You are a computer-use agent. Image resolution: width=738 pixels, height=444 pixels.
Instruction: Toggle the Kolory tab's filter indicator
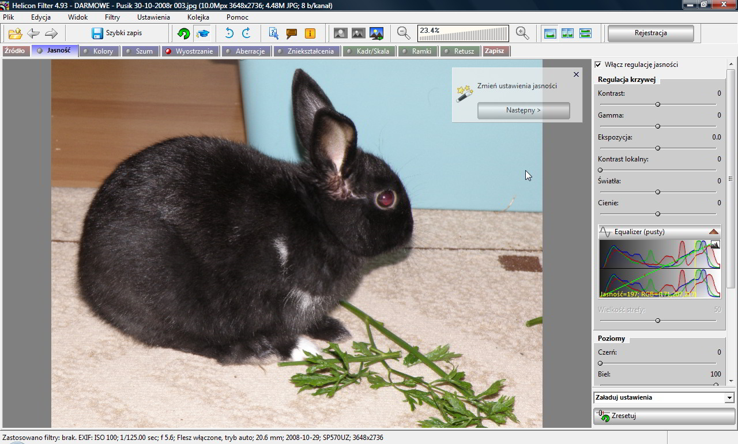click(86, 51)
